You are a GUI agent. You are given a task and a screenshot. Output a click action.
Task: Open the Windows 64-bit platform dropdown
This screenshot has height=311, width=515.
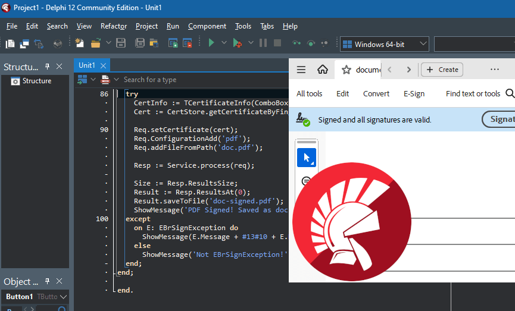coord(385,44)
